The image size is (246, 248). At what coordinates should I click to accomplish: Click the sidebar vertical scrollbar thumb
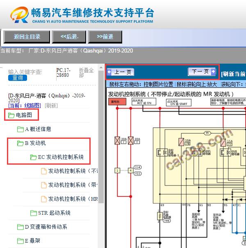click(101, 137)
